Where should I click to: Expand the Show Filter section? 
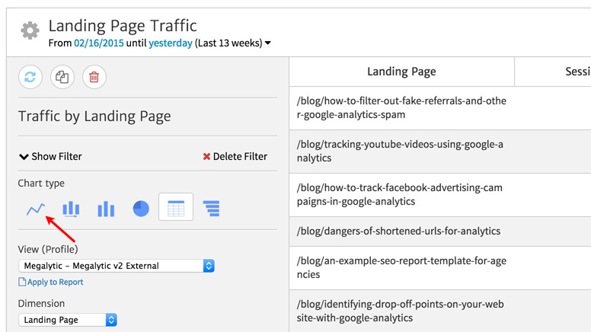tap(50, 156)
